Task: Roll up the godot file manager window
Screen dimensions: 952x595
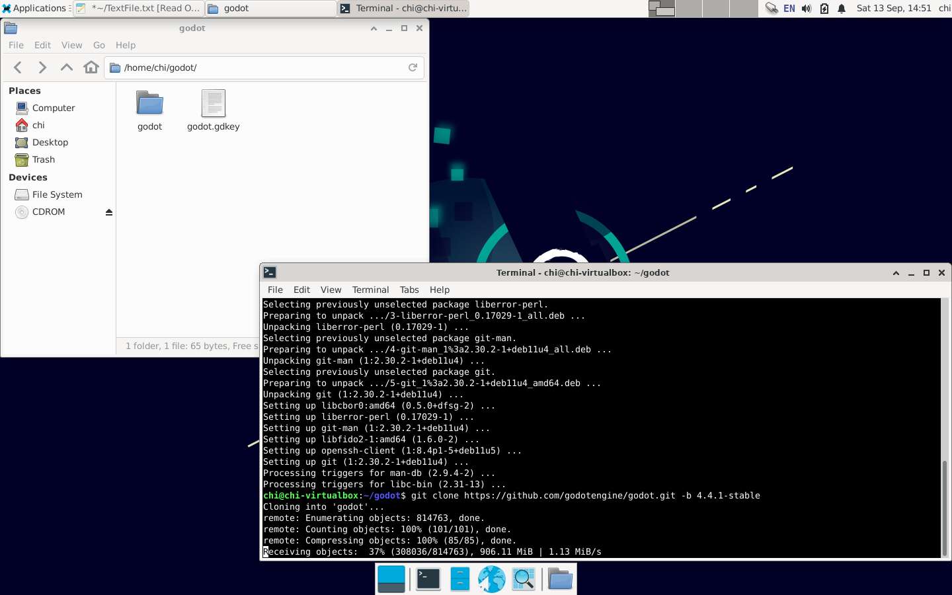Action: pyautogui.click(x=374, y=28)
